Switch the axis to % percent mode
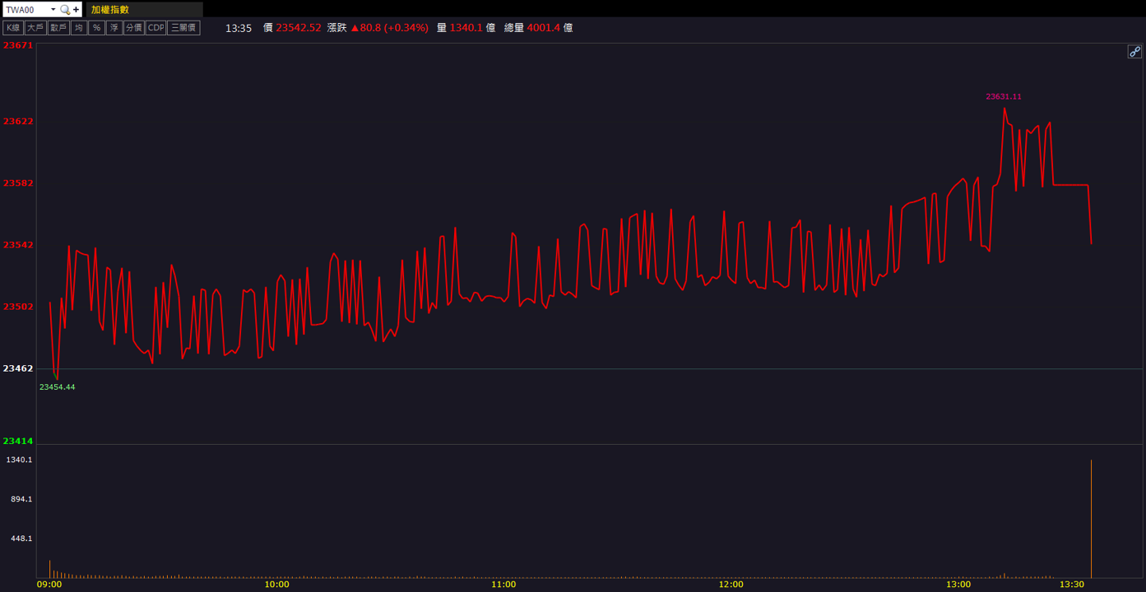 pos(96,28)
